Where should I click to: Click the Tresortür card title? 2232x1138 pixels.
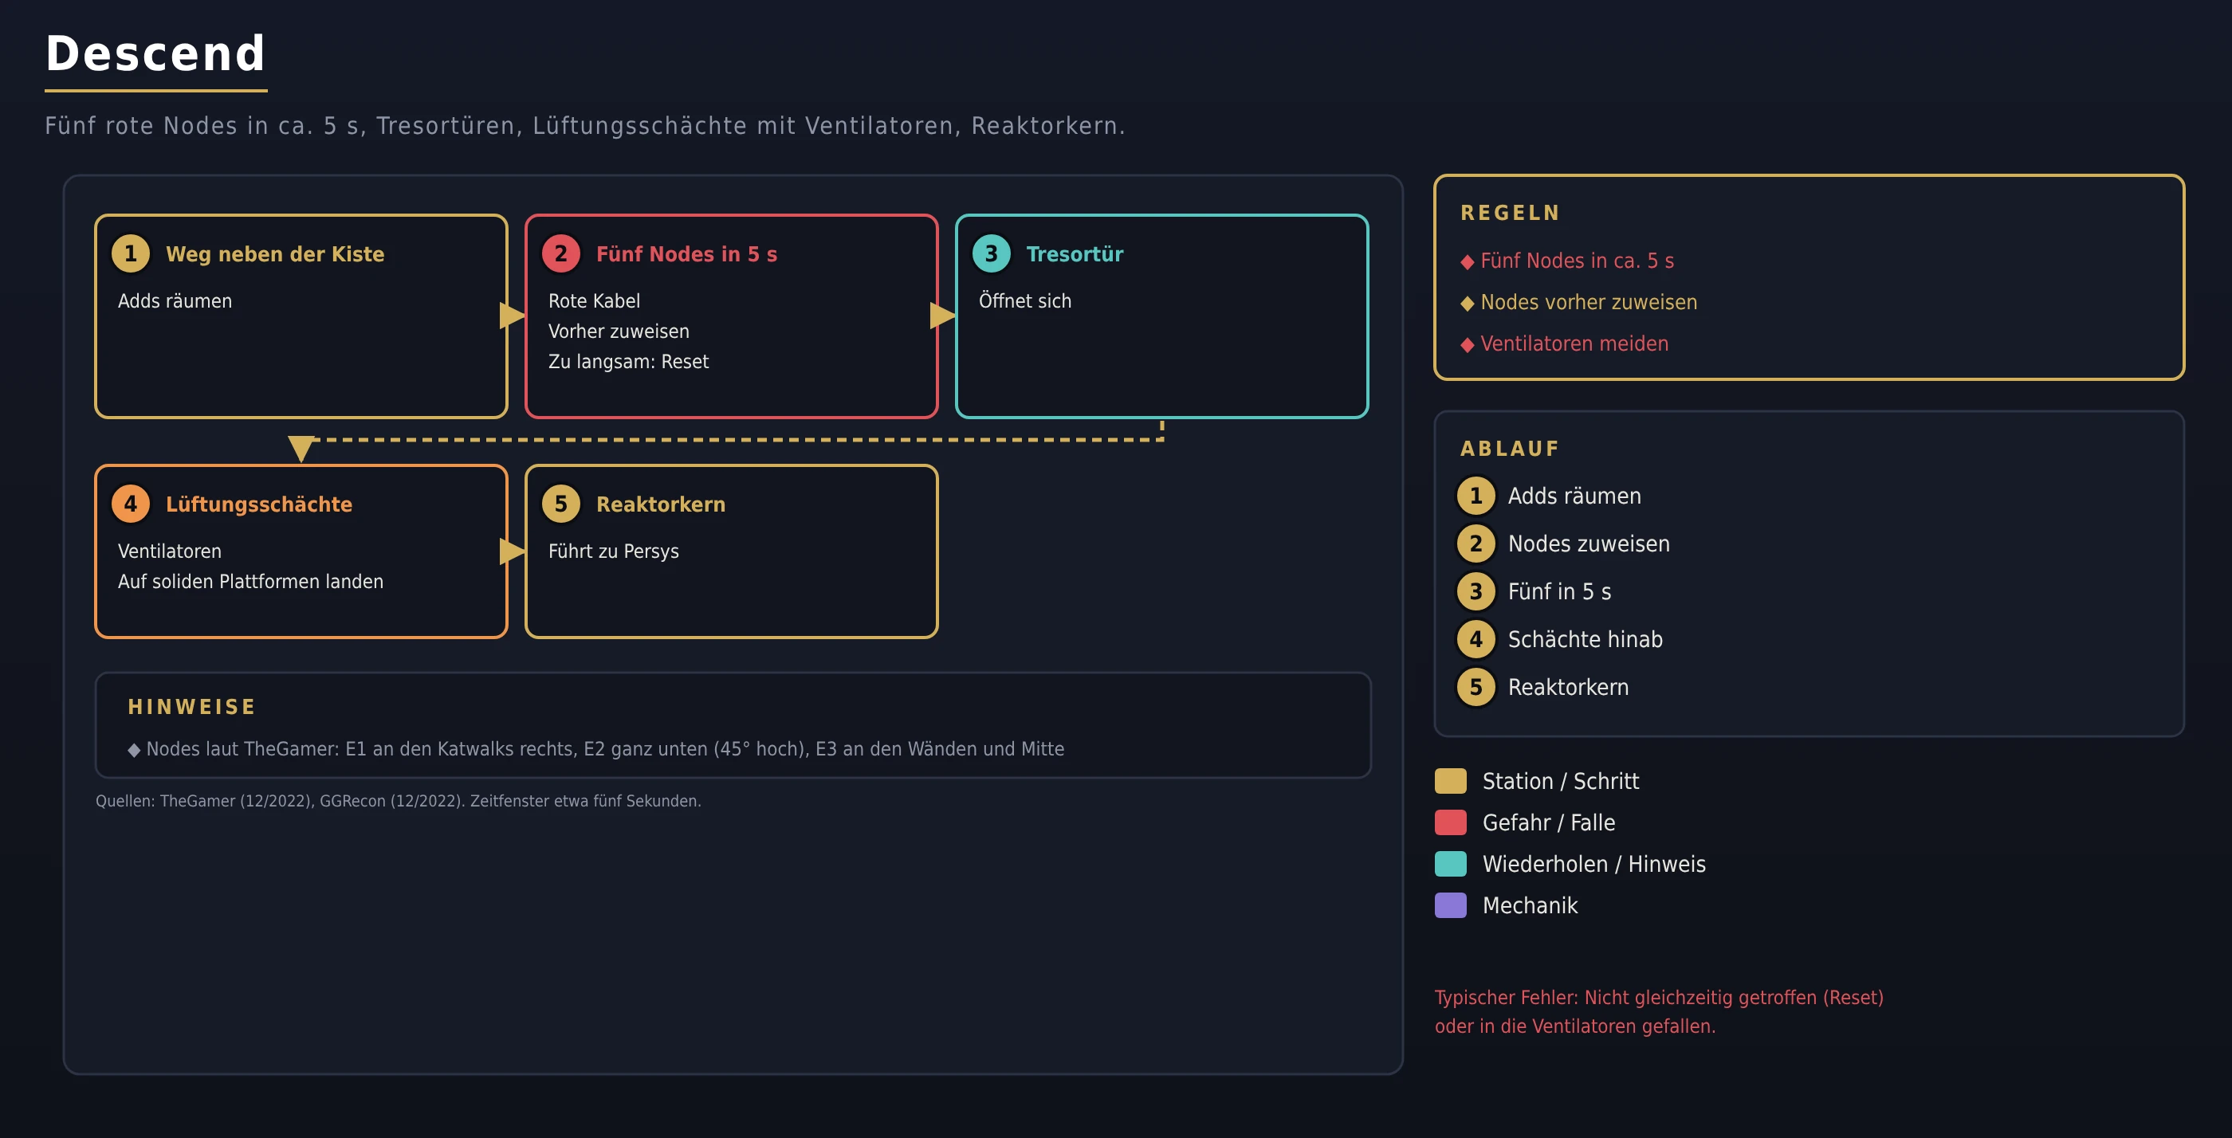click(1075, 253)
